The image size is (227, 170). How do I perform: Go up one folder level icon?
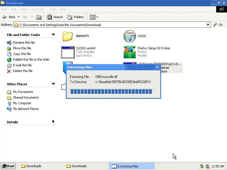tap(39, 17)
